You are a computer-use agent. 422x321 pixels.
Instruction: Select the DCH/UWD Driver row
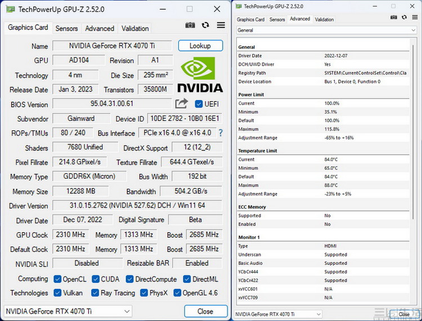[x=324, y=64]
